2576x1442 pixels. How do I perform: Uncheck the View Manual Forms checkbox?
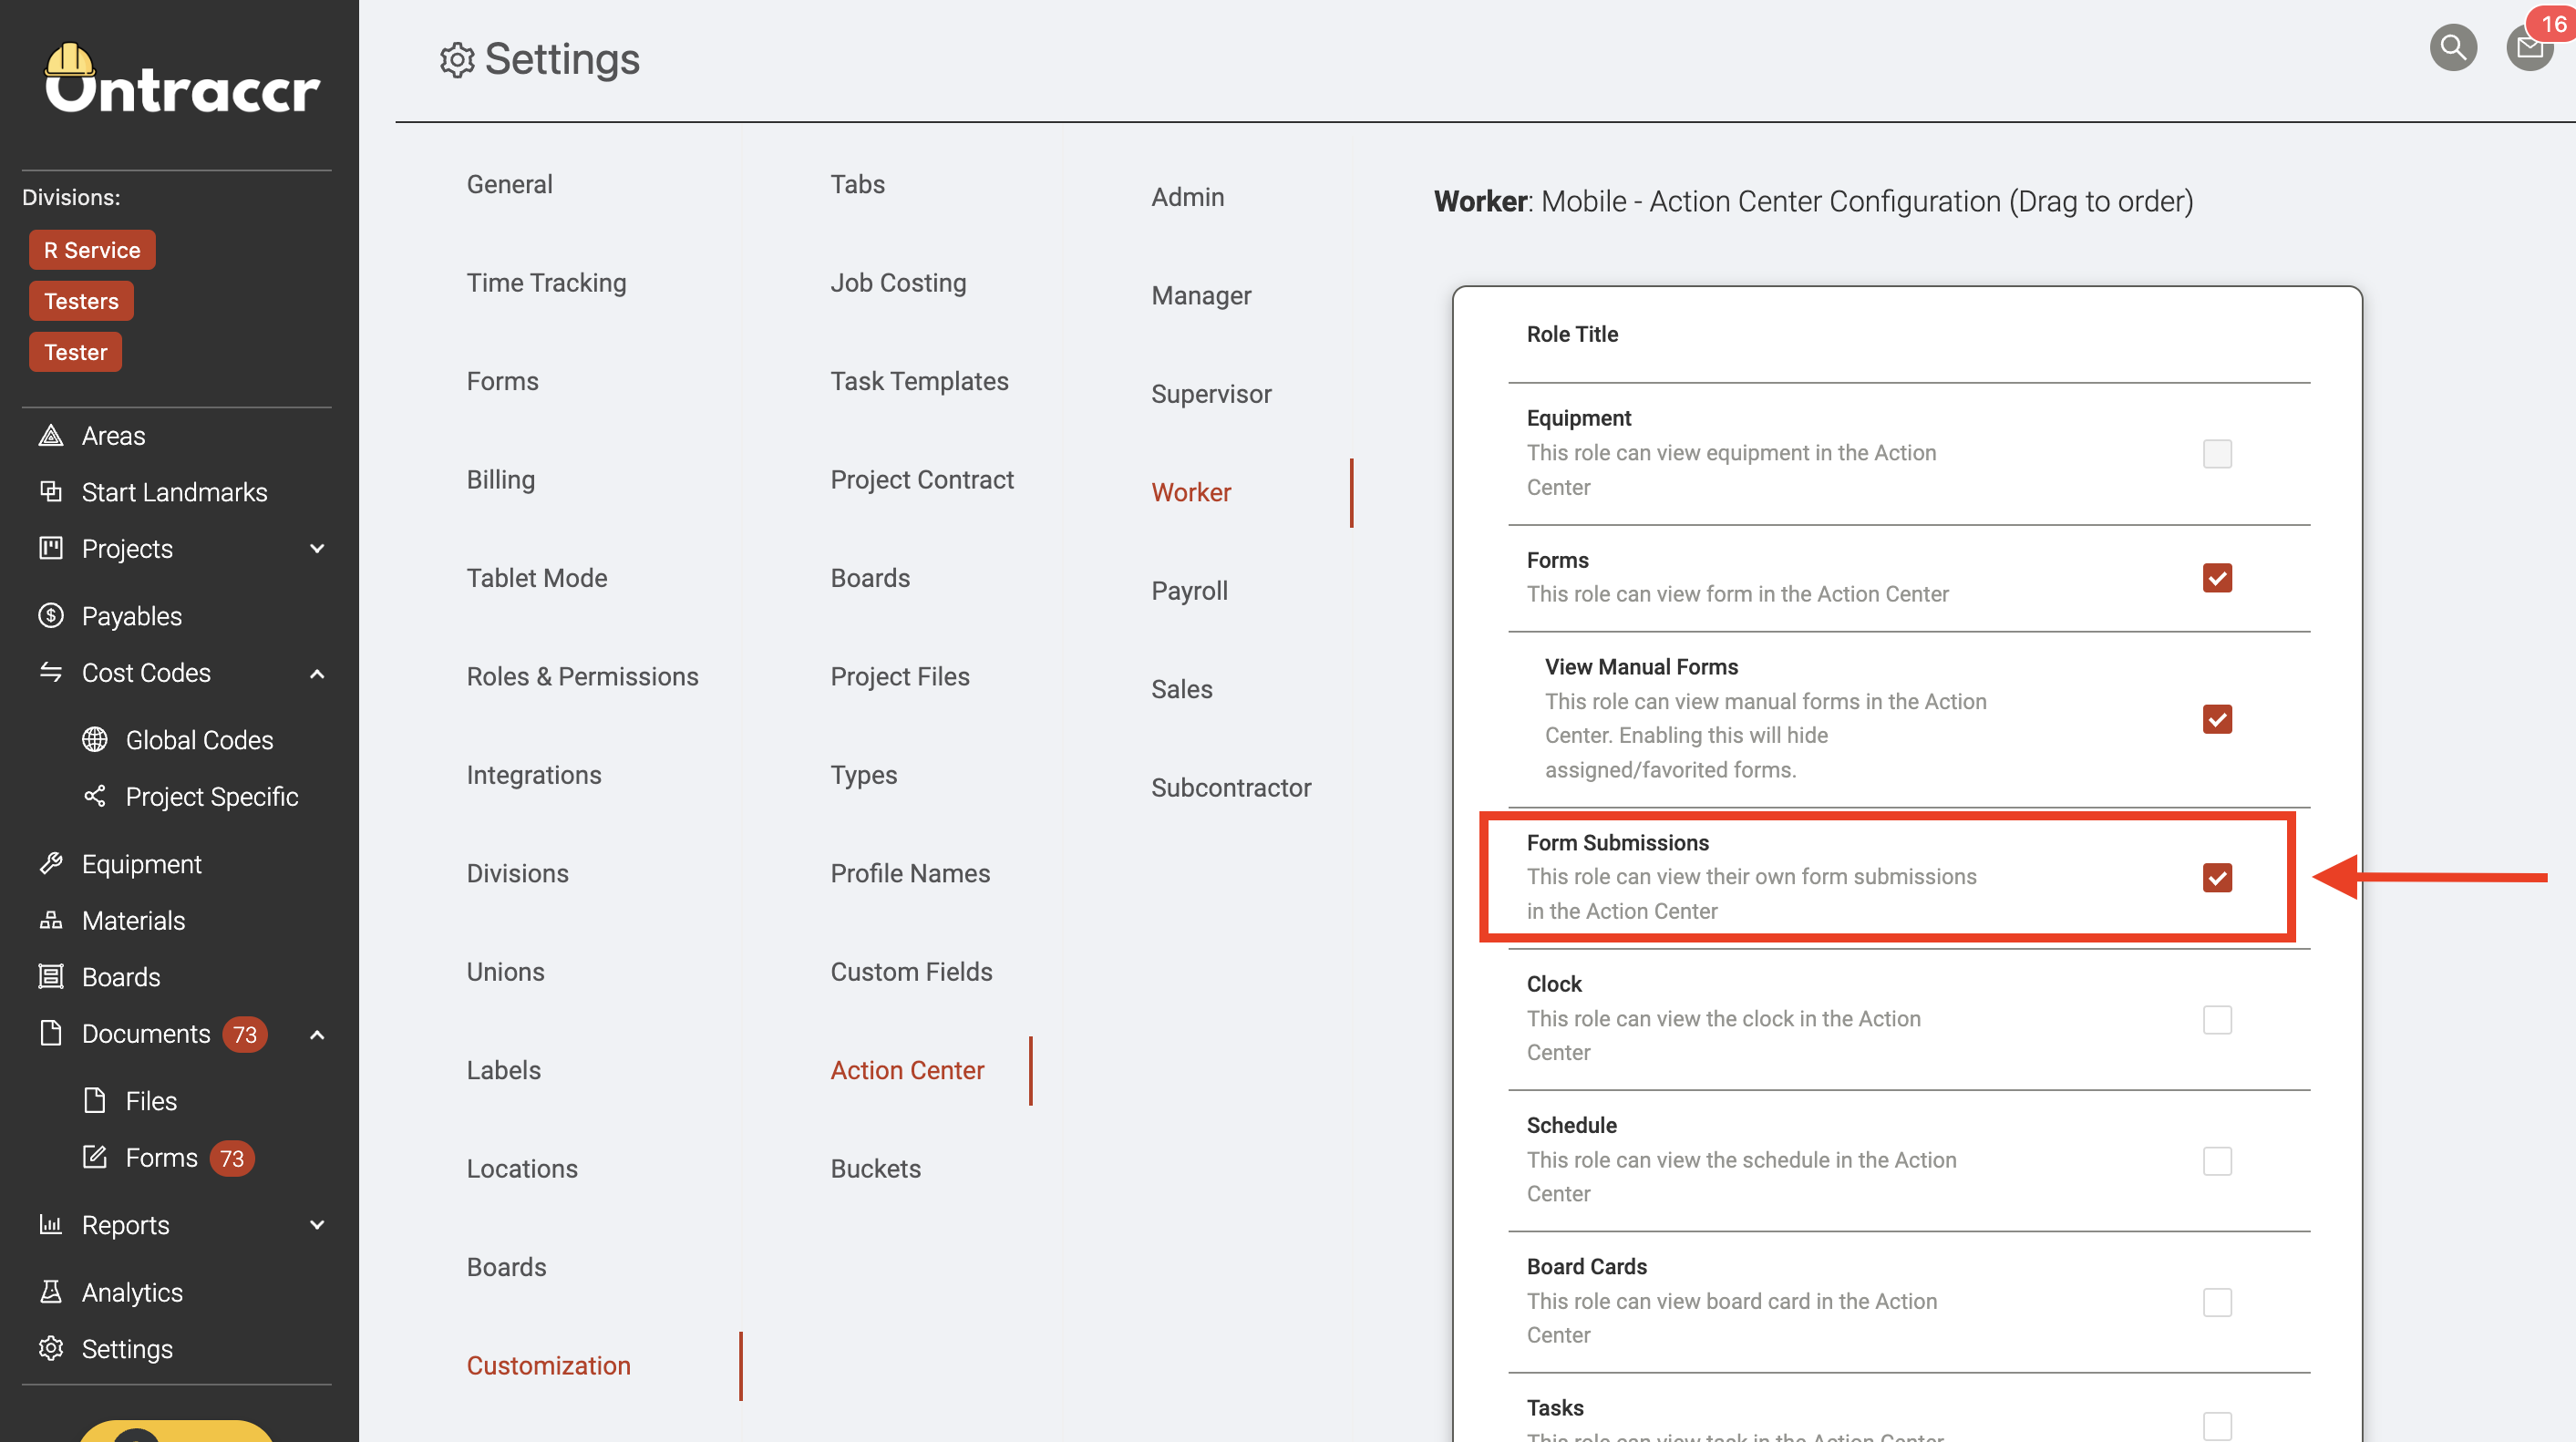pos(2217,719)
